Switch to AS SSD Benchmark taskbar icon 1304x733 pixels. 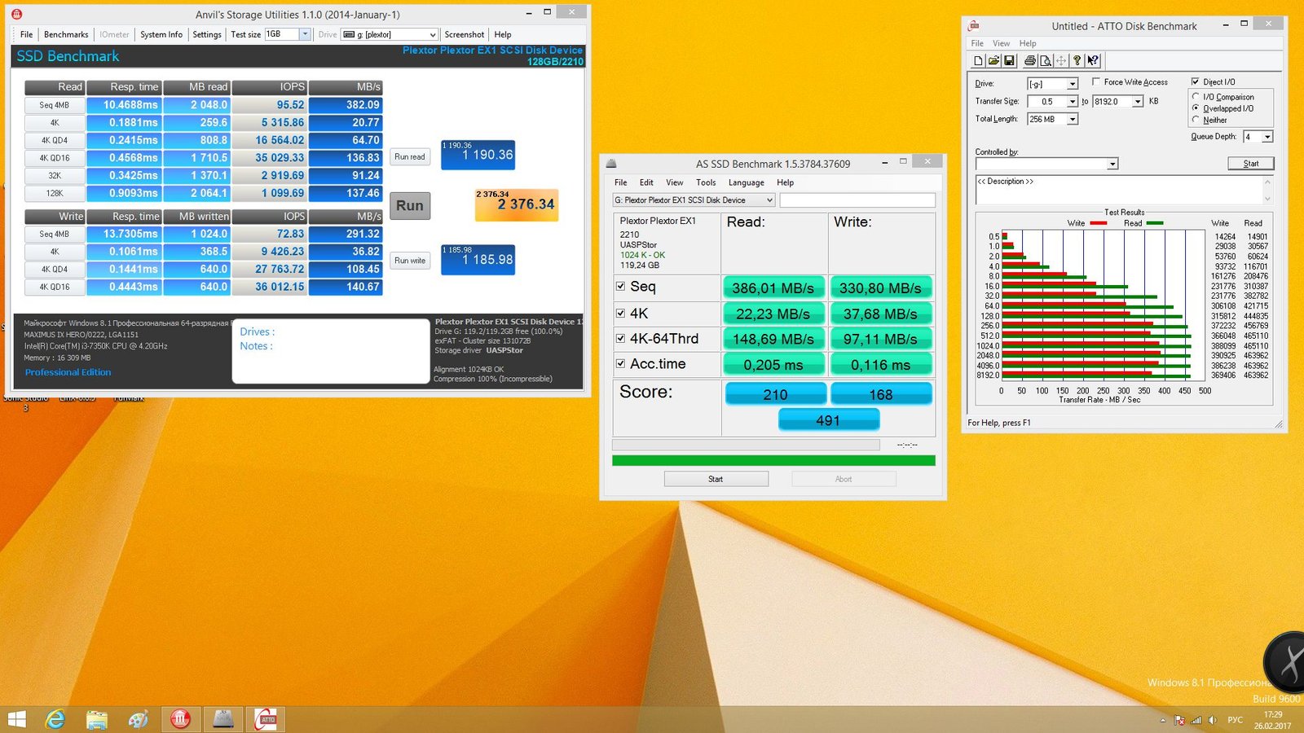[223, 719]
